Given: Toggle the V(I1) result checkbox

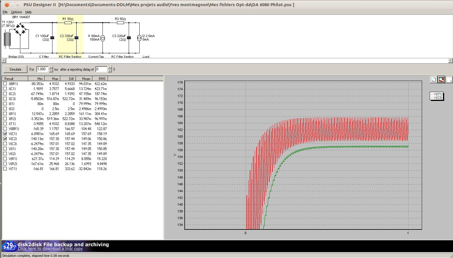Looking at the screenshot, I should click(x=5, y=149).
